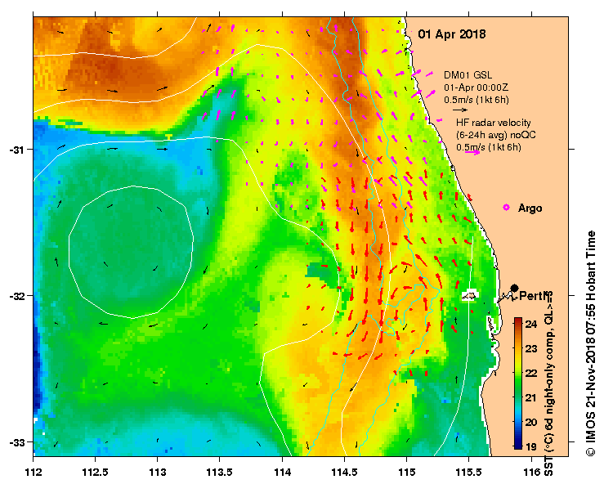Click the DM01 GSL legend text
This screenshot has height=484, width=604.
(468, 74)
